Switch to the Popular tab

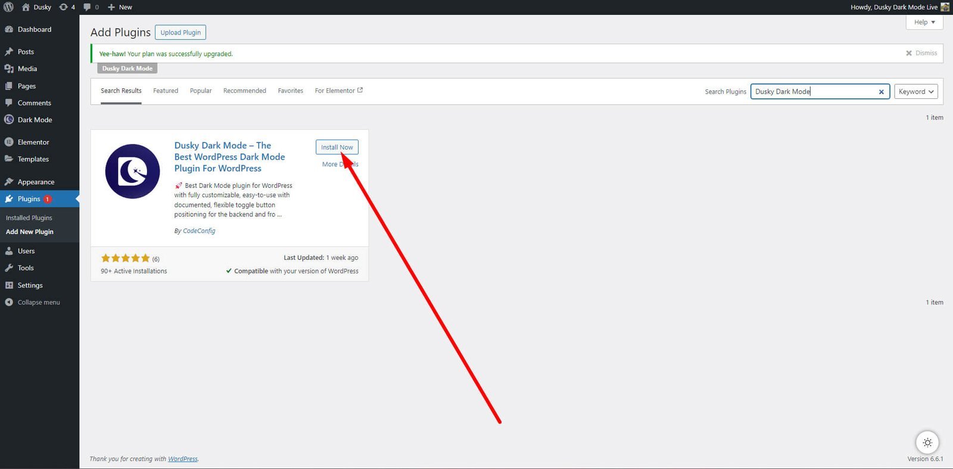point(201,91)
